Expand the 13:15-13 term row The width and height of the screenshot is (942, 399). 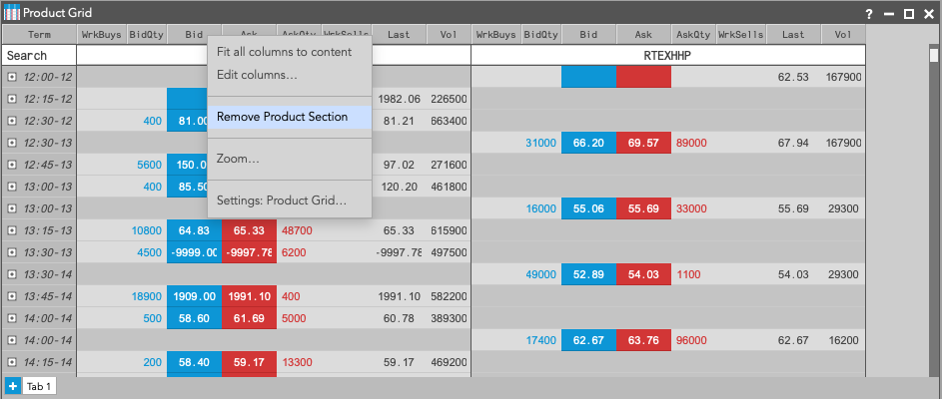[x=12, y=230]
